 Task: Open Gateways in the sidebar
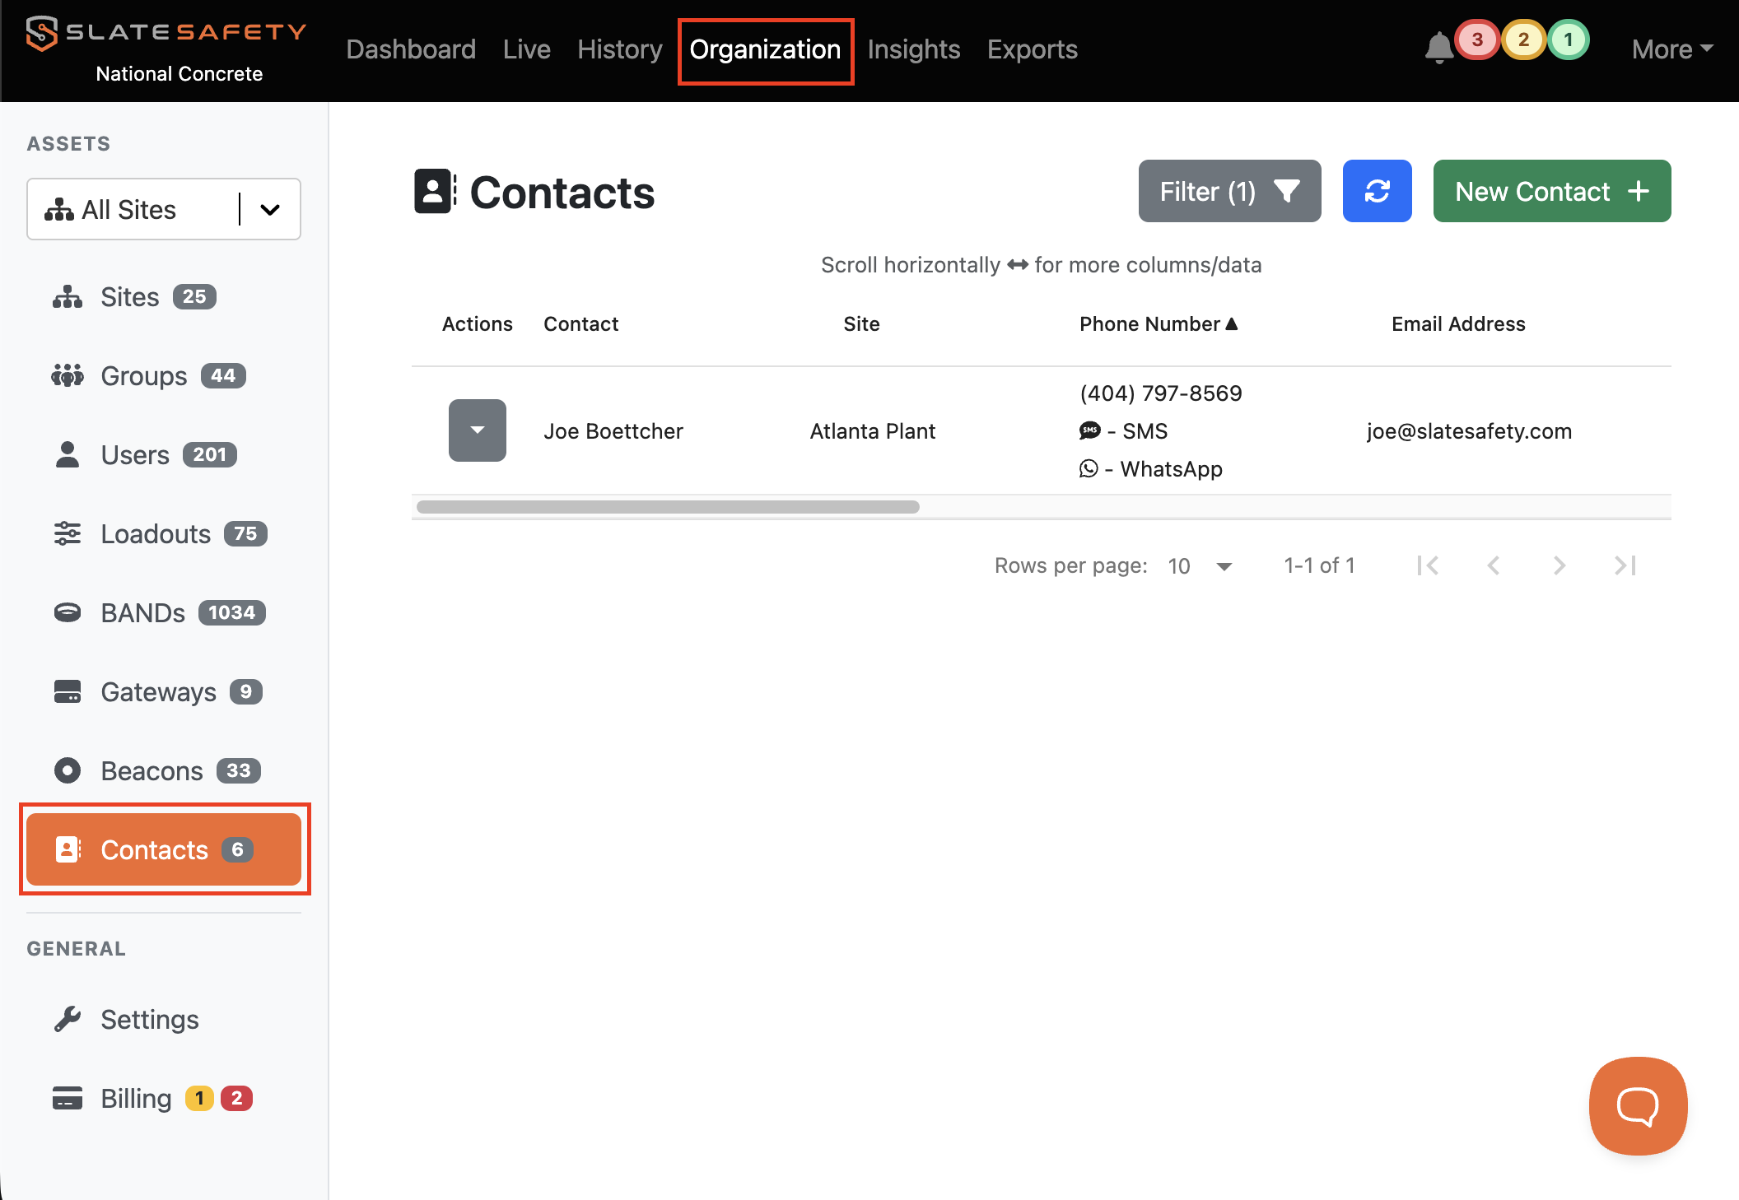click(158, 692)
